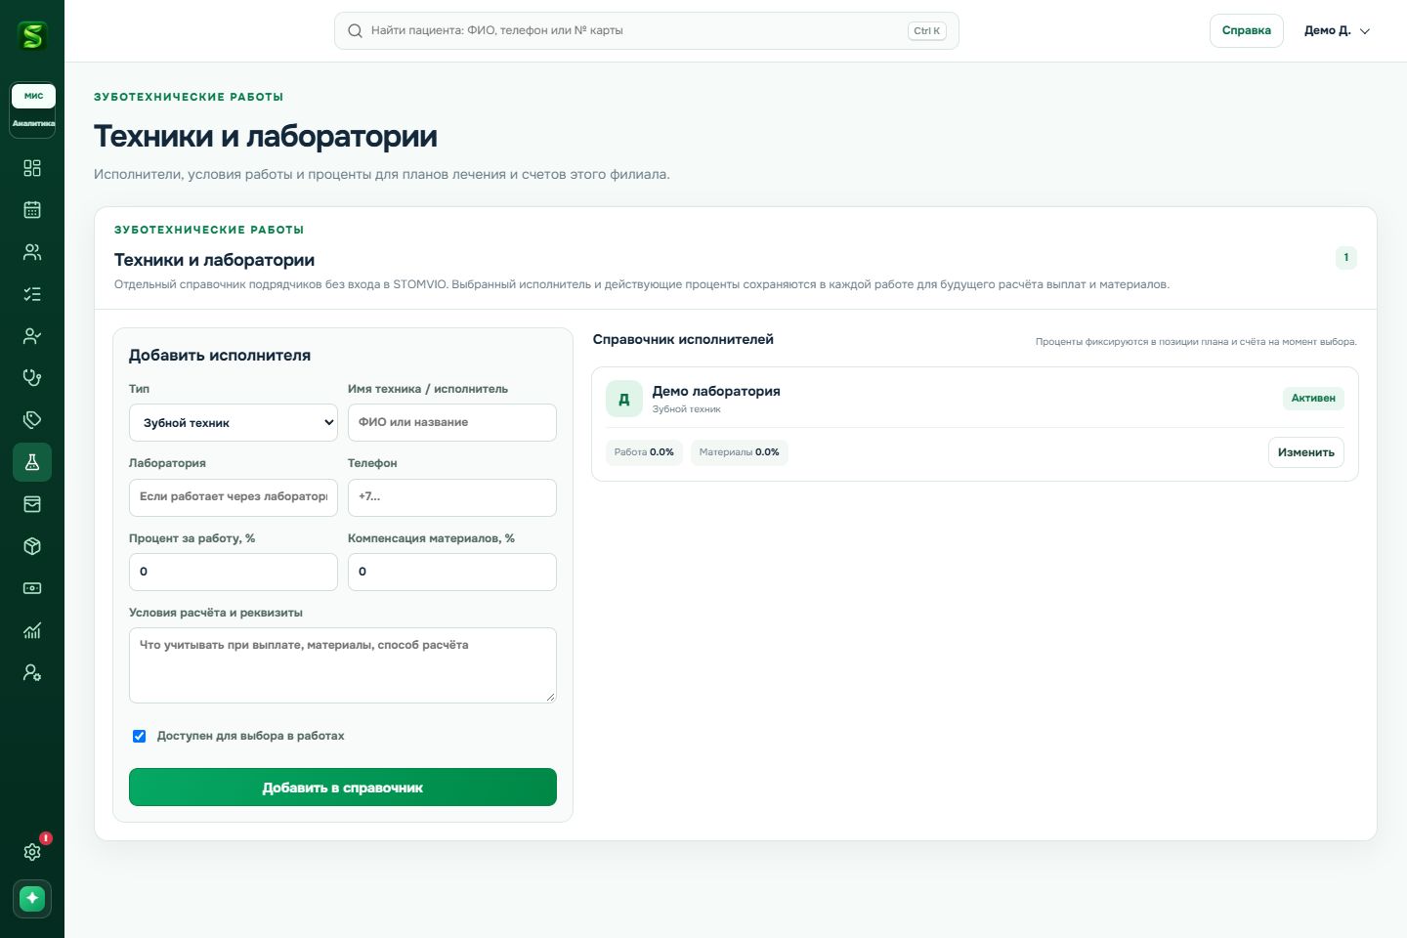The width and height of the screenshot is (1407, 938).
Task: Open the banknote cash icon in sidebar
Action: (x=32, y=588)
